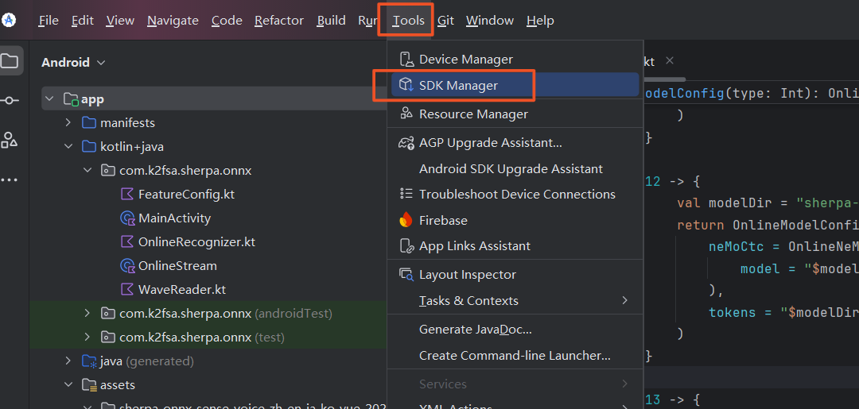
Task: Collapse the assets folder
Action: coord(68,384)
